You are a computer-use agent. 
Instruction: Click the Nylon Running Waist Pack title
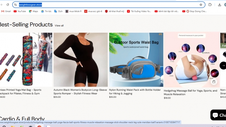pos(135,92)
